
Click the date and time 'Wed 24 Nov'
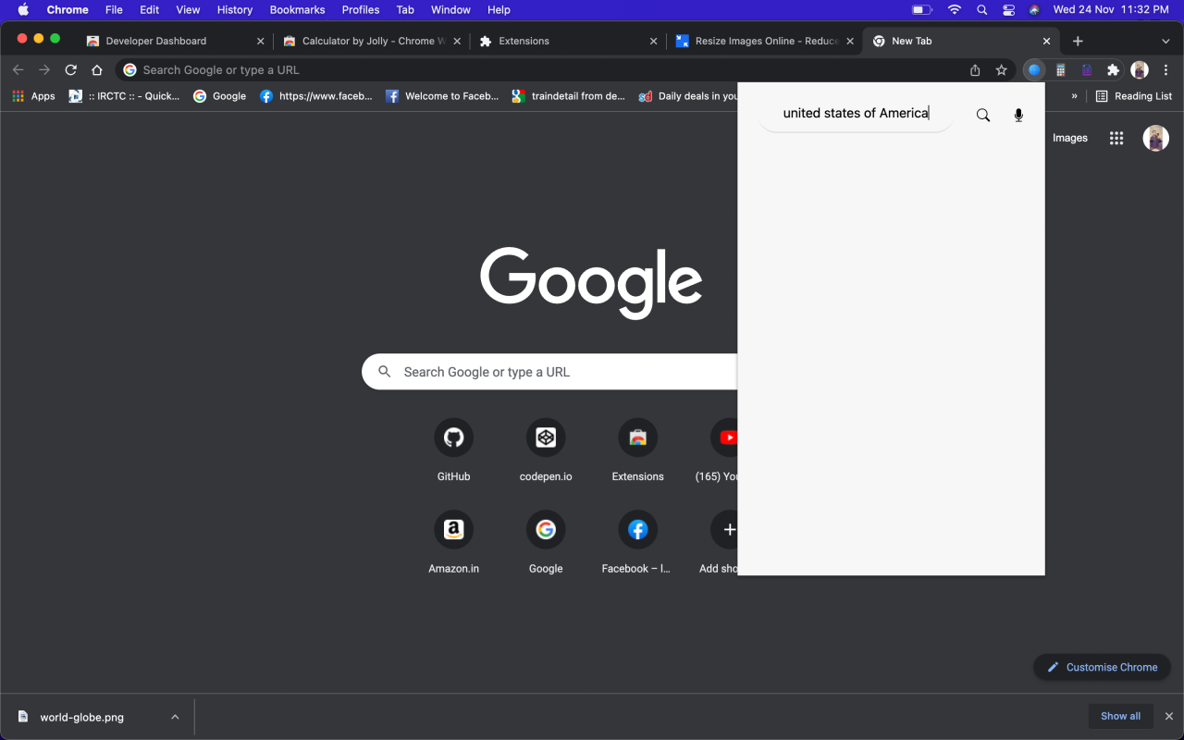pyautogui.click(x=1085, y=9)
